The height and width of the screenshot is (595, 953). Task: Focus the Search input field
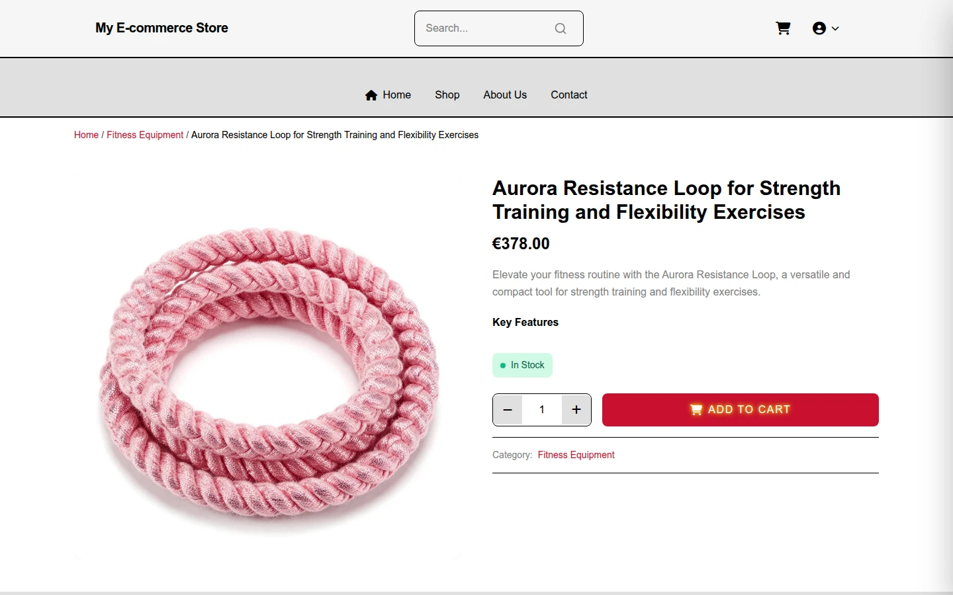(x=486, y=28)
